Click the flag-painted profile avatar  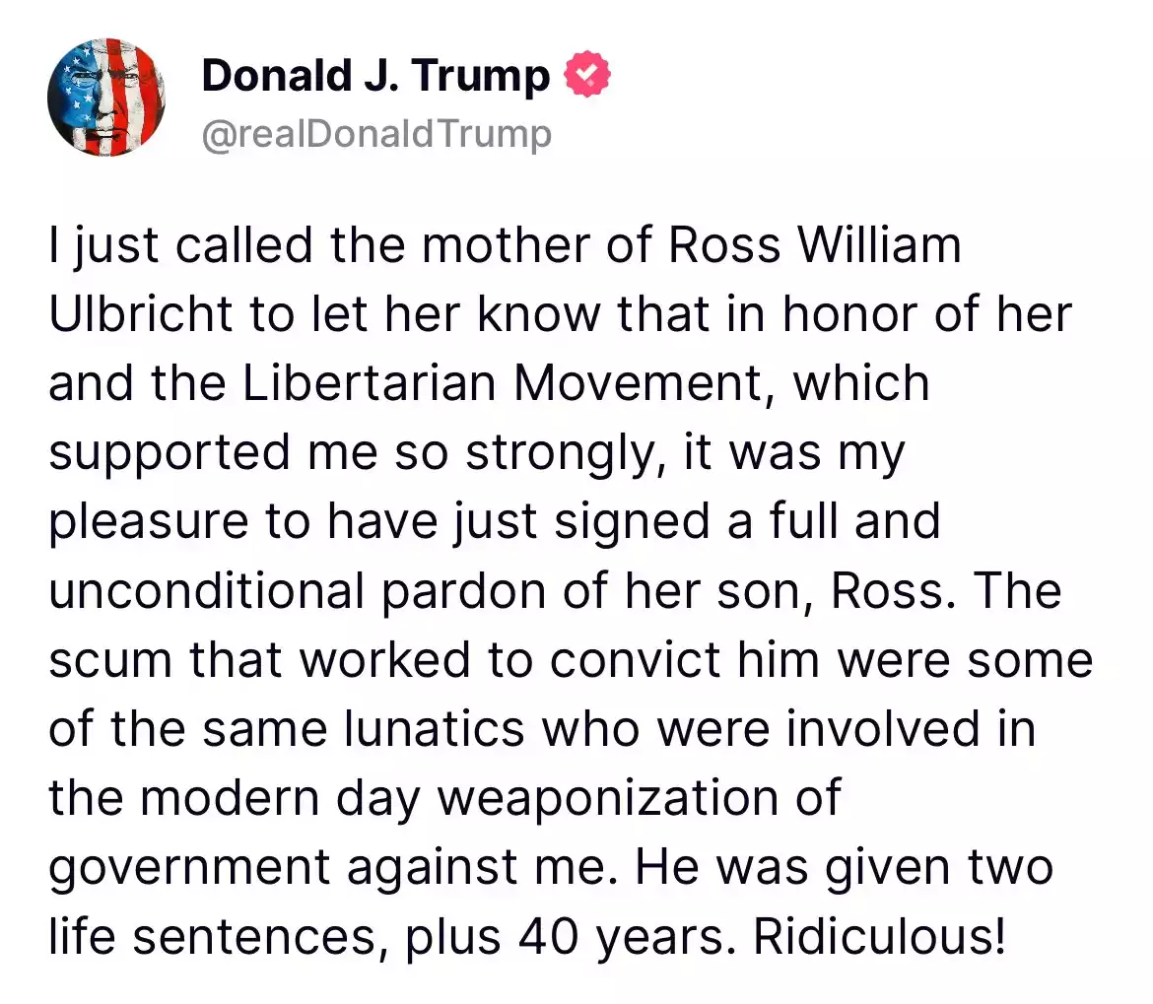(105, 97)
